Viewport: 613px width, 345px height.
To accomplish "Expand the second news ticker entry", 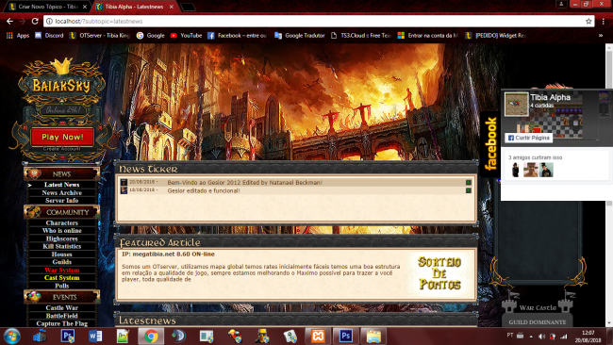I will coord(469,190).
